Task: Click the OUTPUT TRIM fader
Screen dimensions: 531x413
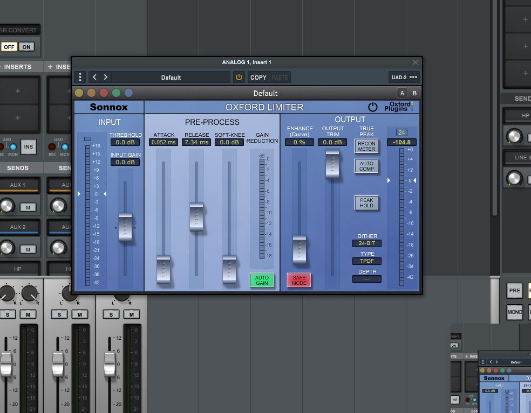Action: point(333,165)
